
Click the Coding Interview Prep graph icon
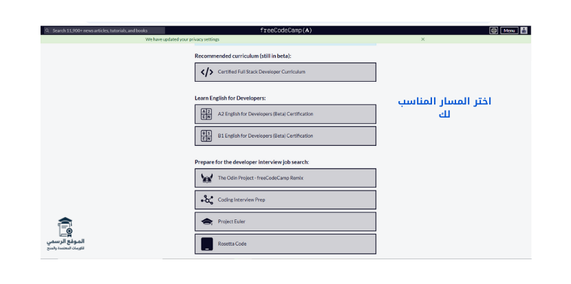(206, 200)
